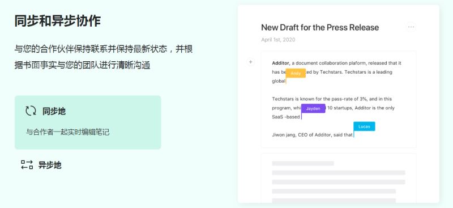Switch to the 异步地 tab

point(41,165)
